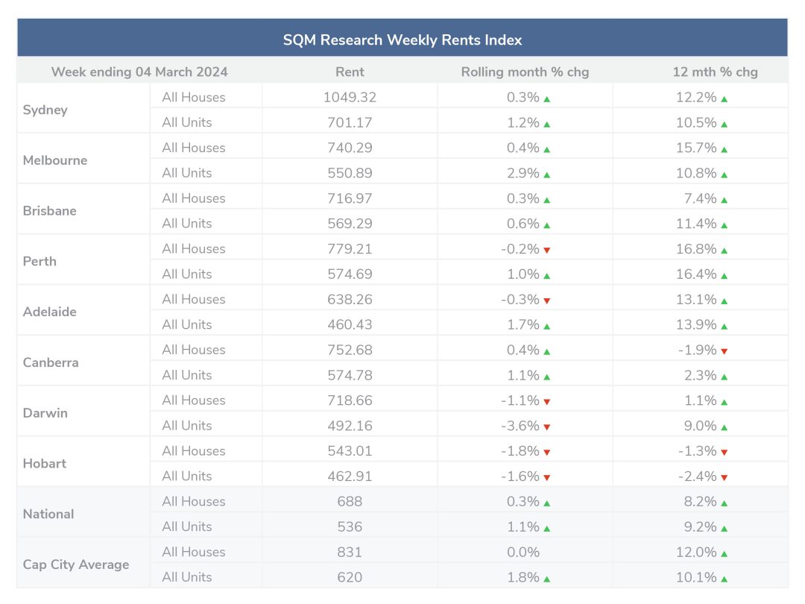Click the 'Rolling month % chg' column header
Screen dimensions: 805x604
(x=525, y=72)
